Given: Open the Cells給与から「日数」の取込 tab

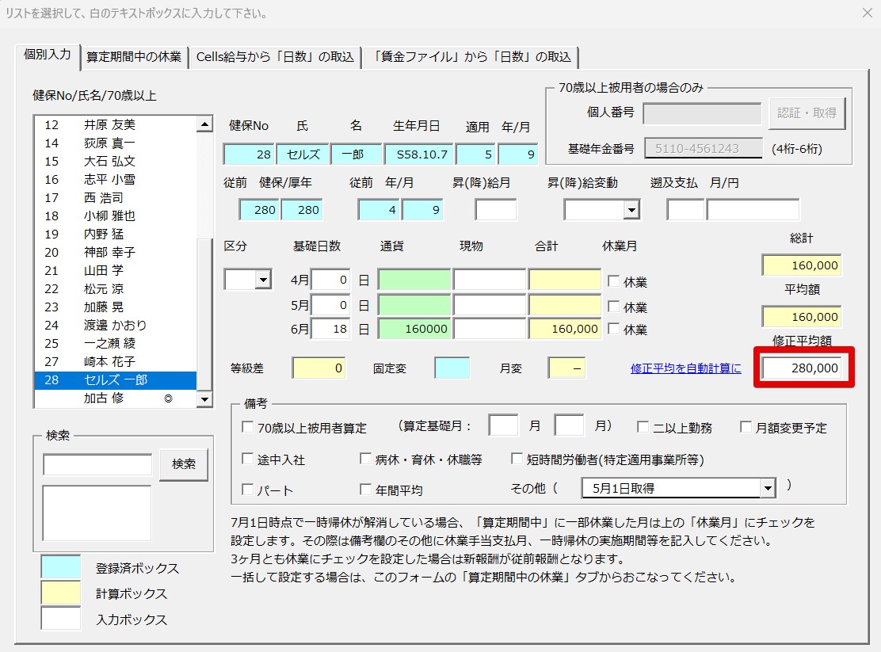Looking at the screenshot, I should [275, 57].
